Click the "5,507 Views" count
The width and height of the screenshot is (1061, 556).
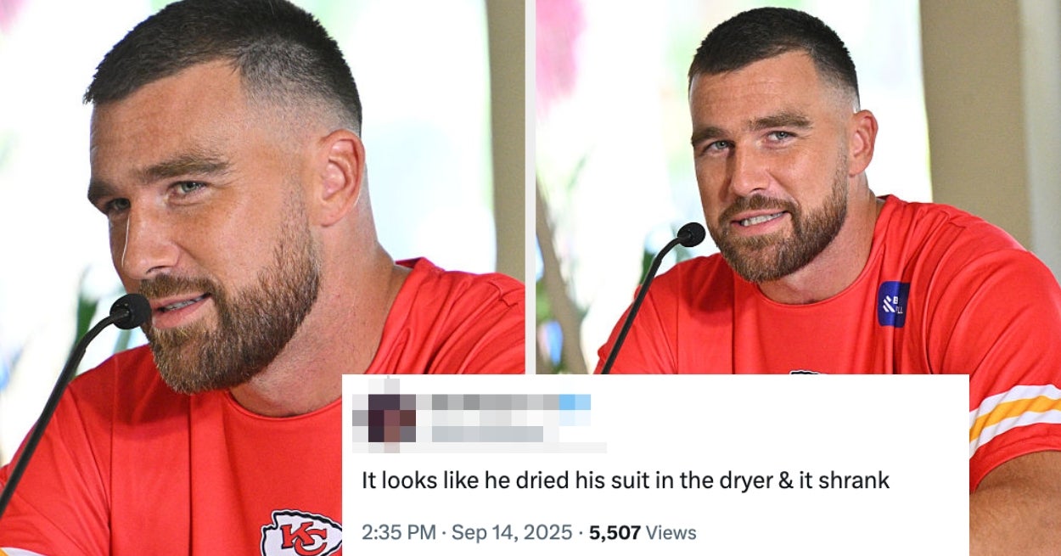click(x=643, y=533)
